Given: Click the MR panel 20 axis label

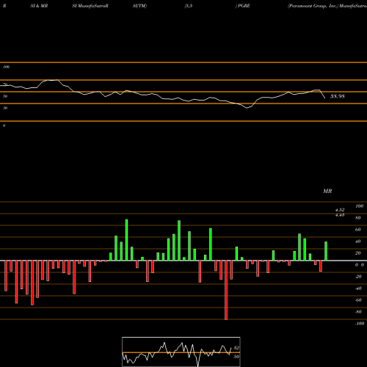Looking at the screenshot, I should click(358, 253).
